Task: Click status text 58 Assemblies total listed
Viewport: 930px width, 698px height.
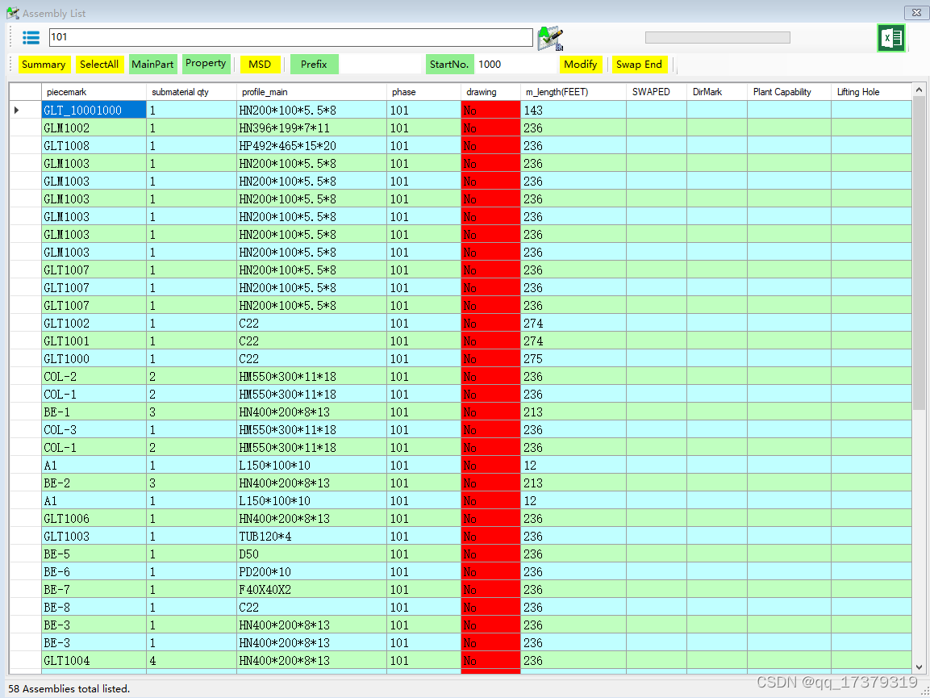Action: click(x=69, y=689)
